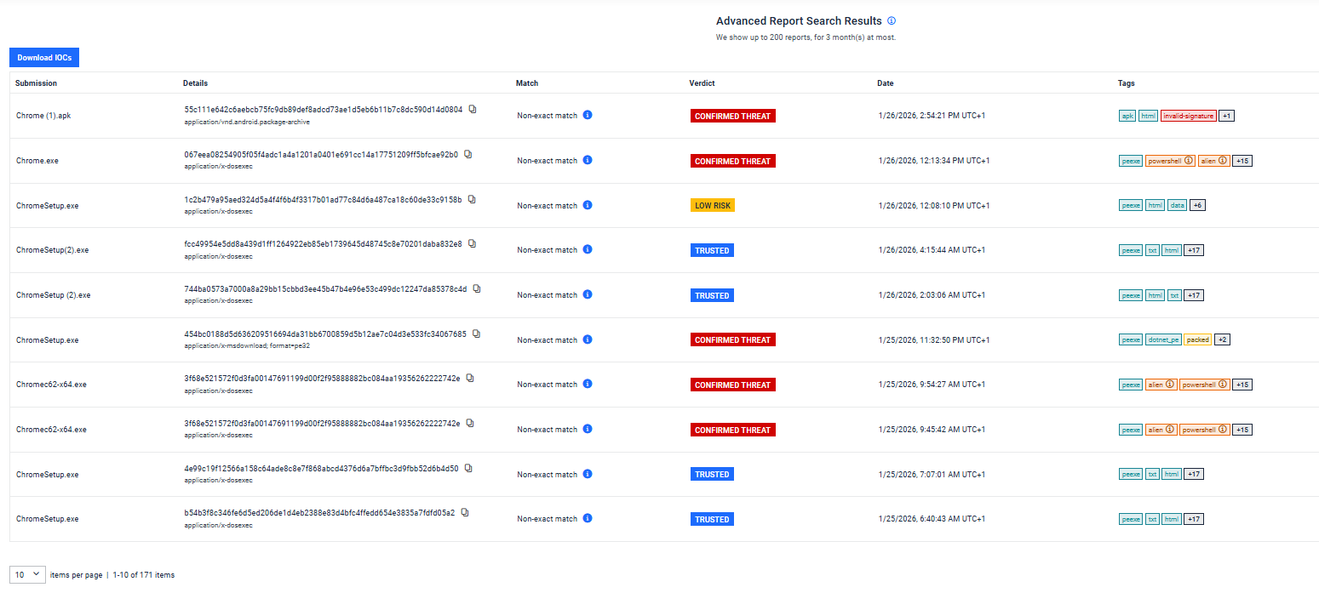Click match info icon for LOW RISK row

pyautogui.click(x=588, y=205)
